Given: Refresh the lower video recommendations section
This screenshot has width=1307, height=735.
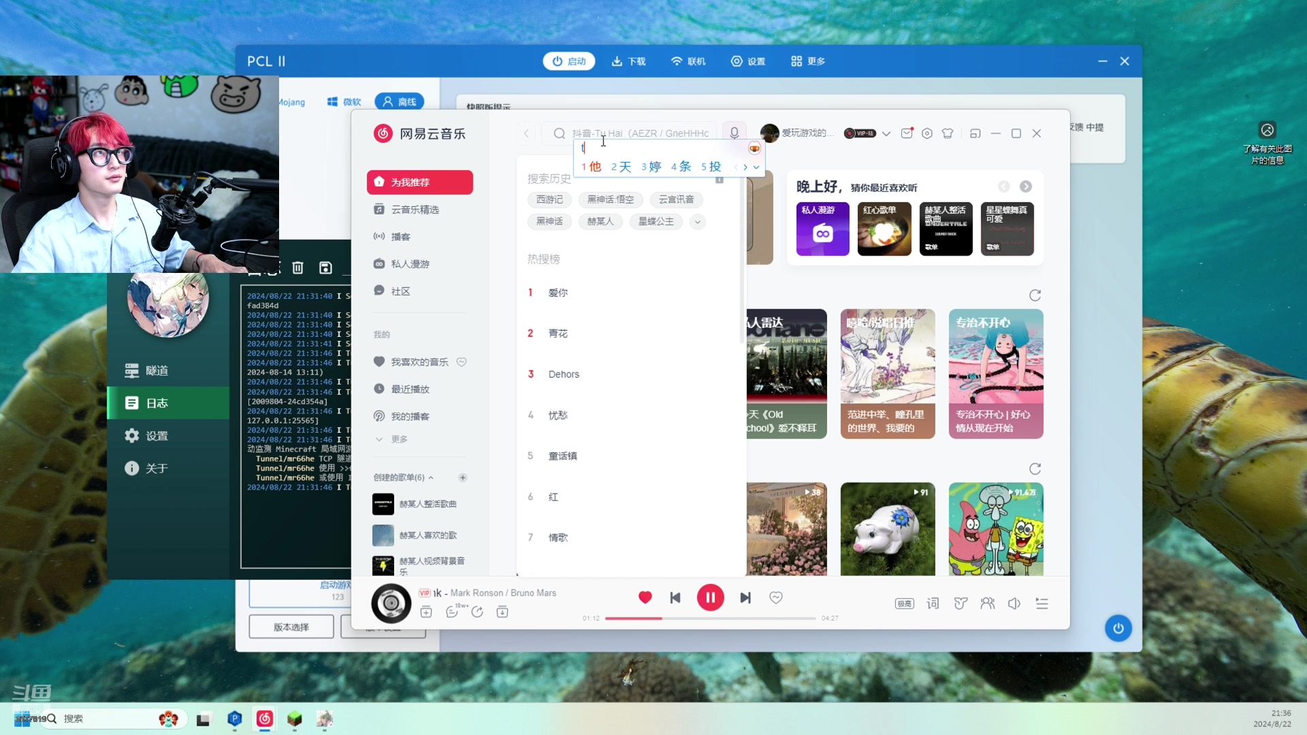Looking at the screenshot, I should (1035, 469).
